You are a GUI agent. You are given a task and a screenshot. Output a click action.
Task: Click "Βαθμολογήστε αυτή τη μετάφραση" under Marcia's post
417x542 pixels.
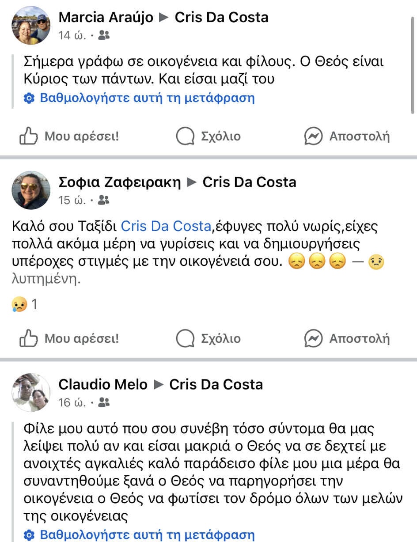pos(147,98)
